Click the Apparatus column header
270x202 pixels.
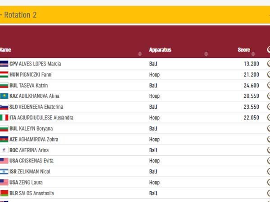coord(160,50)
